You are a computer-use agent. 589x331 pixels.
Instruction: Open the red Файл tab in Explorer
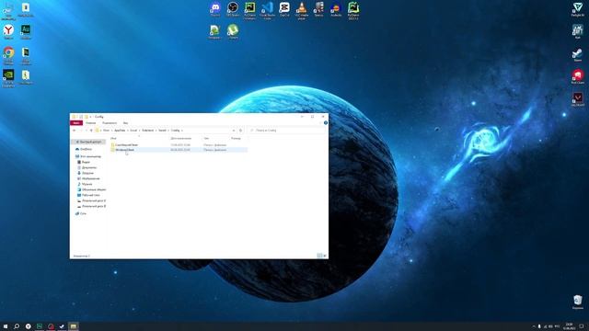(75, 122)
